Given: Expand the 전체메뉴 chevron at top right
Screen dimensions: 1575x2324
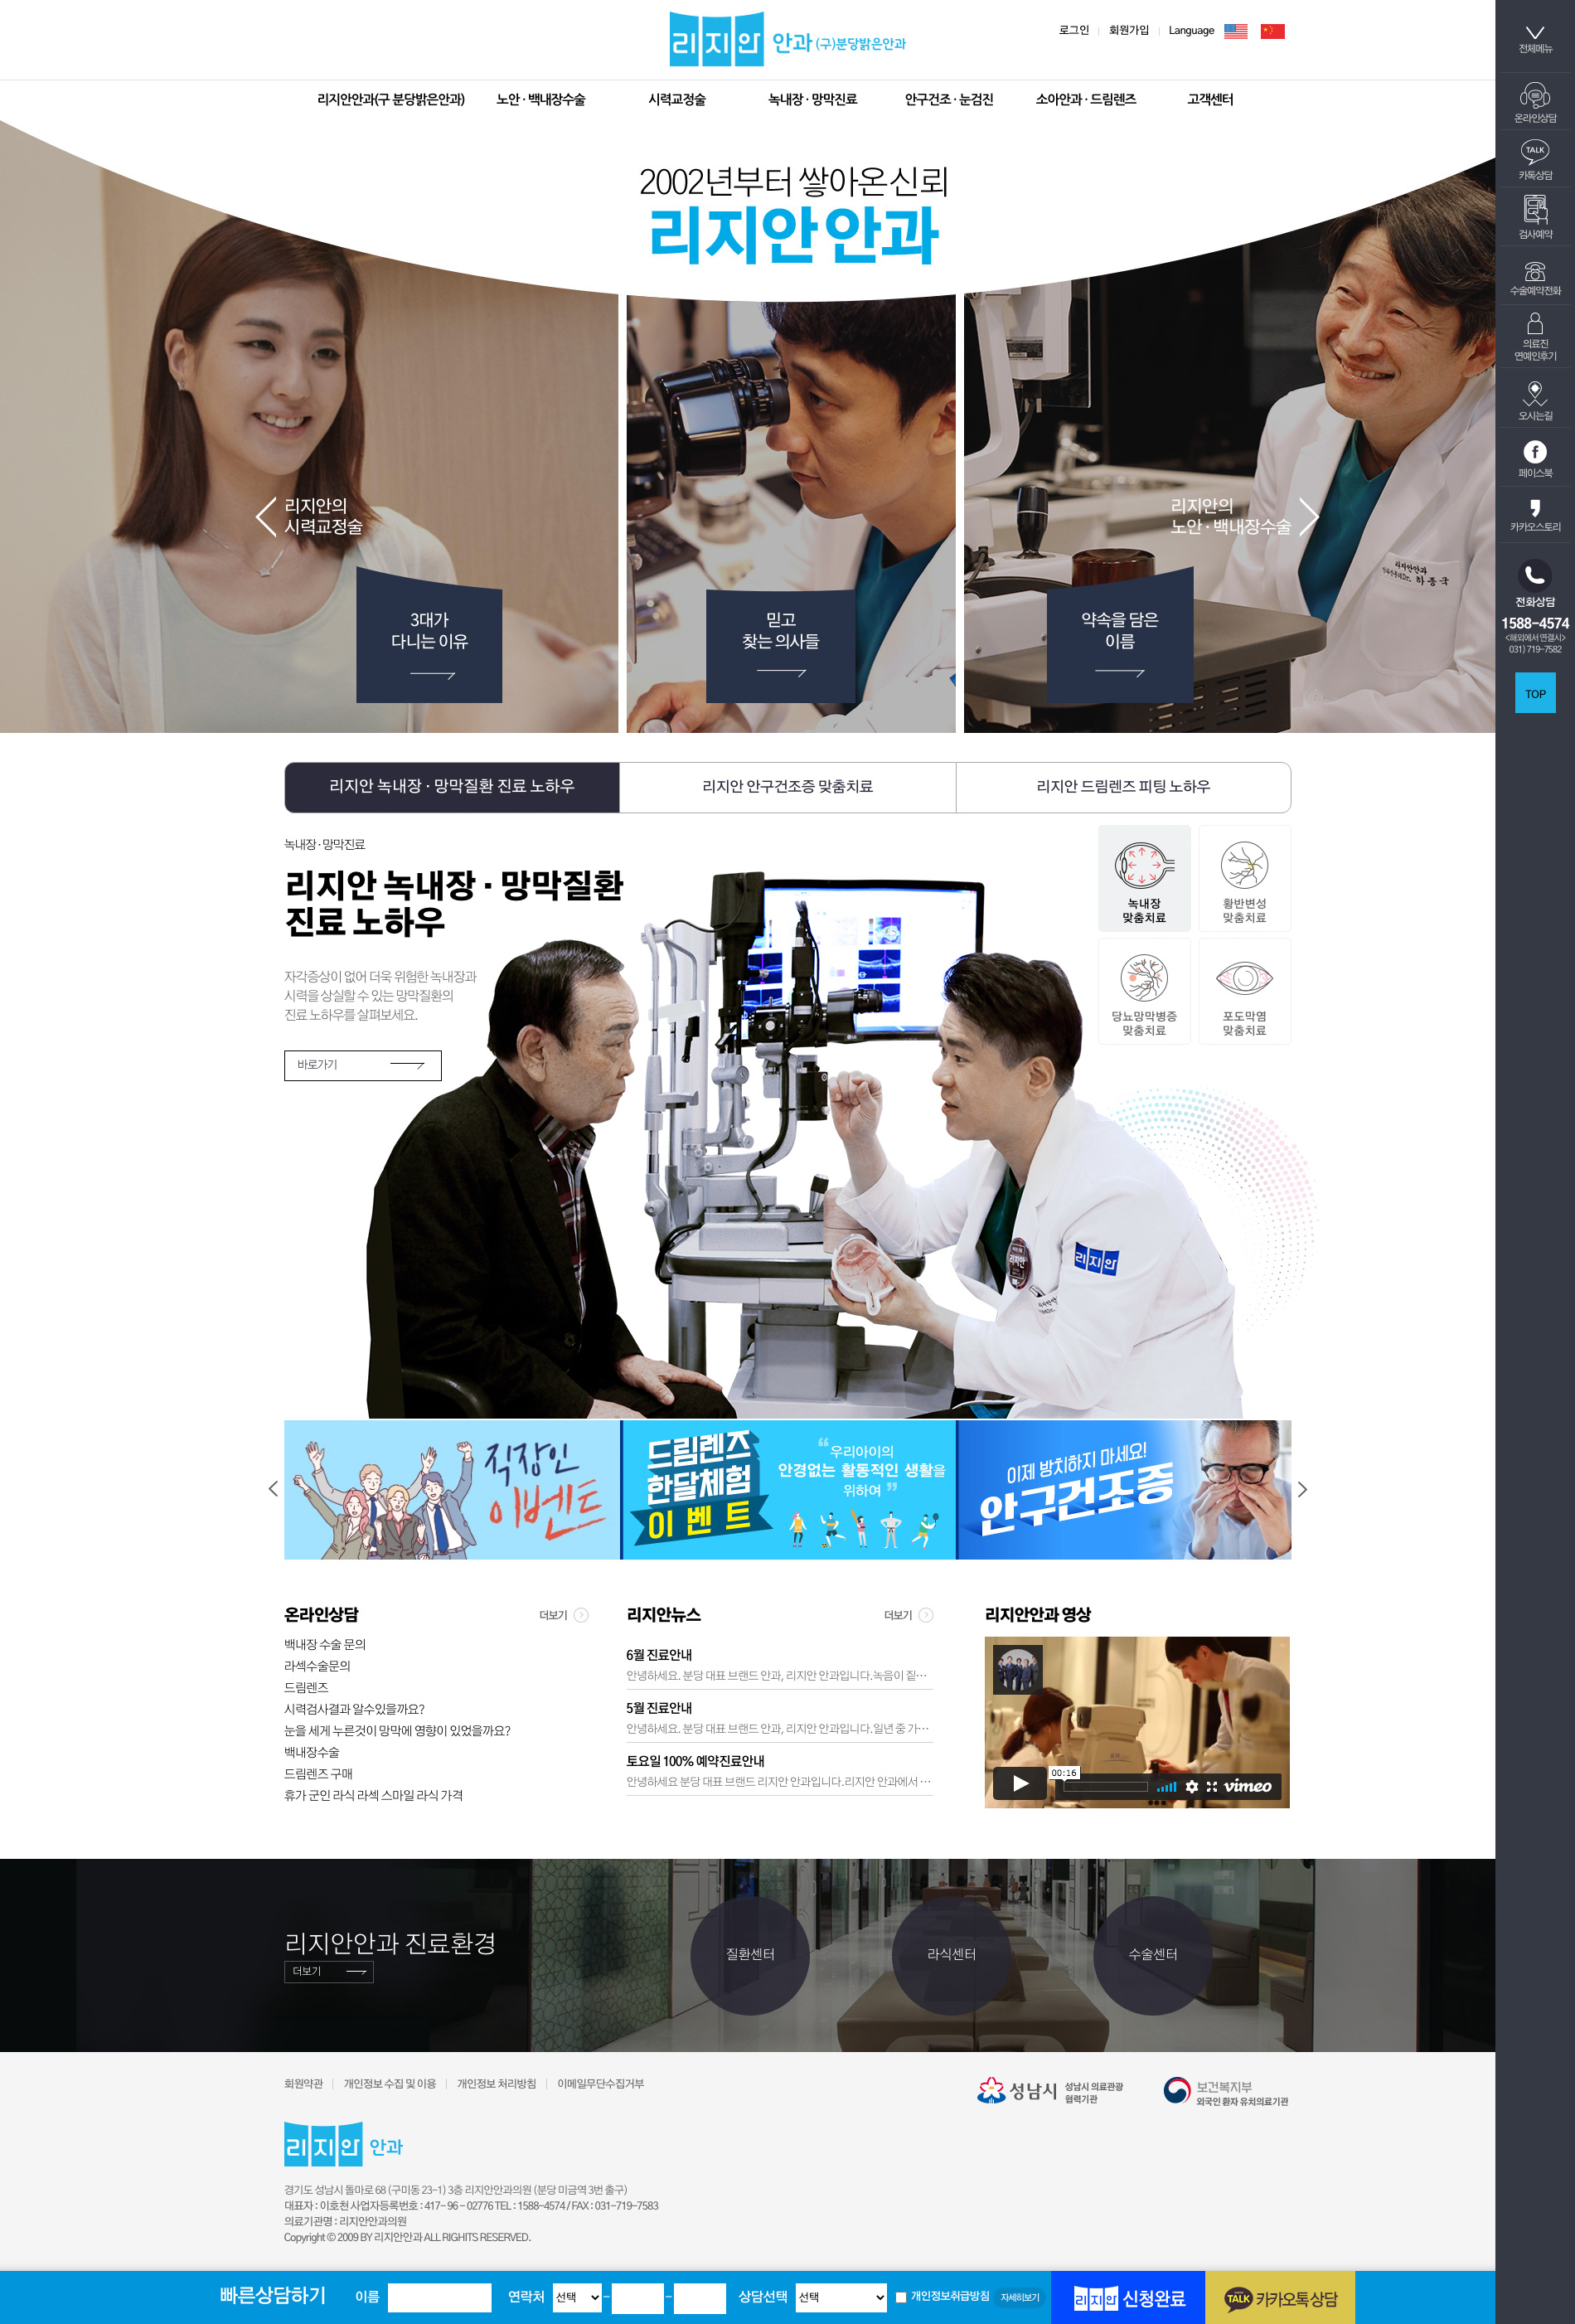Looking at the screenshot, I should [x=1534, y=34].
